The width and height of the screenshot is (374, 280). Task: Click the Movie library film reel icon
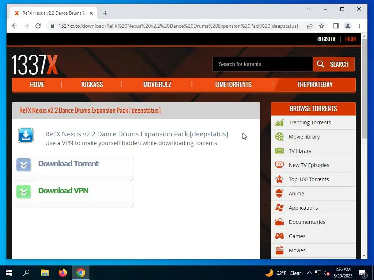pyautogui.click(x=279, y=137)
